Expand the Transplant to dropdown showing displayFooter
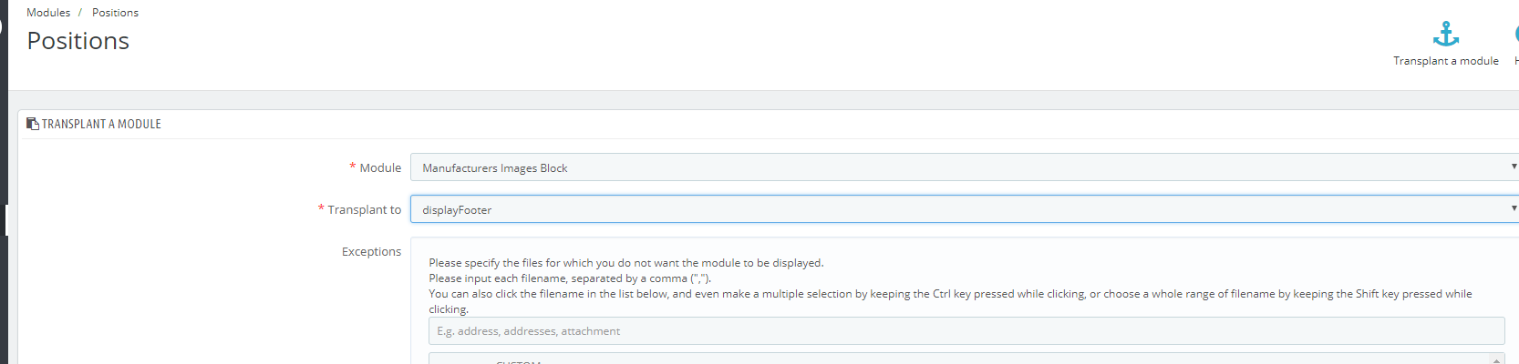This screenshot has width=1519, height=364. point(964,209)
